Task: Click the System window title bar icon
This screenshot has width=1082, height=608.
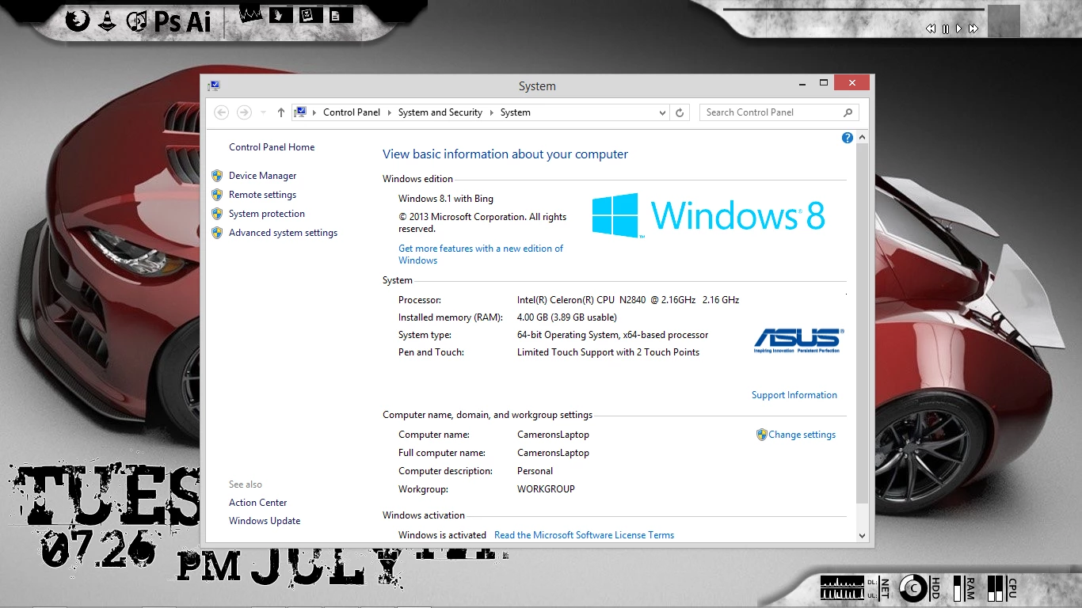Action: point(214,85)
